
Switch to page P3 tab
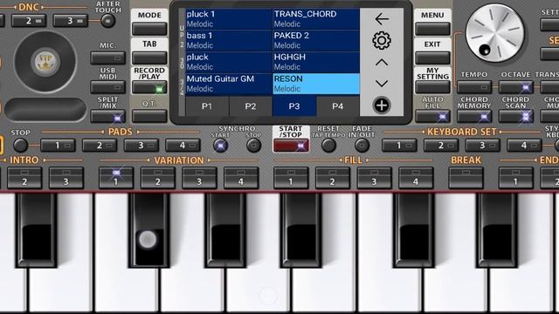click(294, 106)
